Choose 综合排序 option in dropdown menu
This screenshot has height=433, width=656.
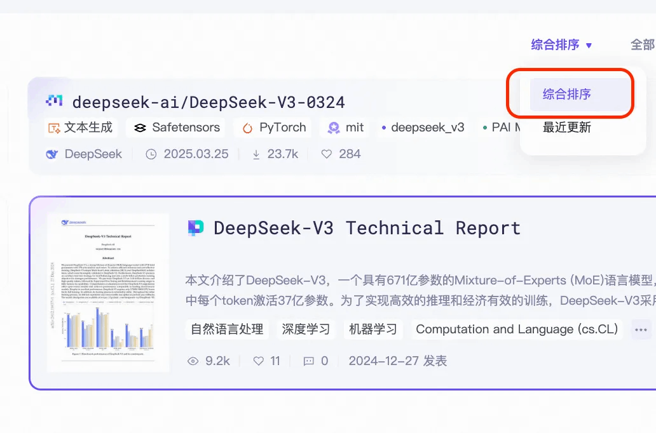(580, 94)
